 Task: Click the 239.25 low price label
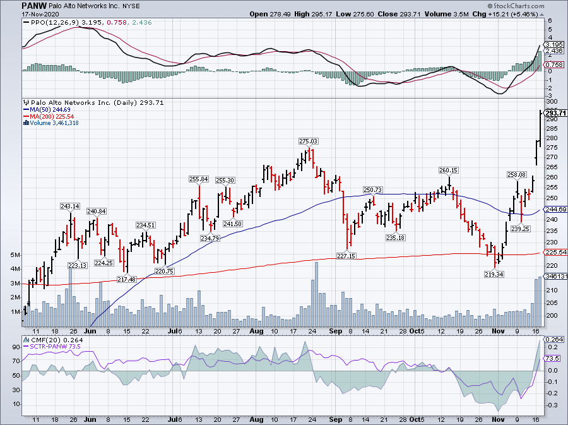[x=521, y=229]
